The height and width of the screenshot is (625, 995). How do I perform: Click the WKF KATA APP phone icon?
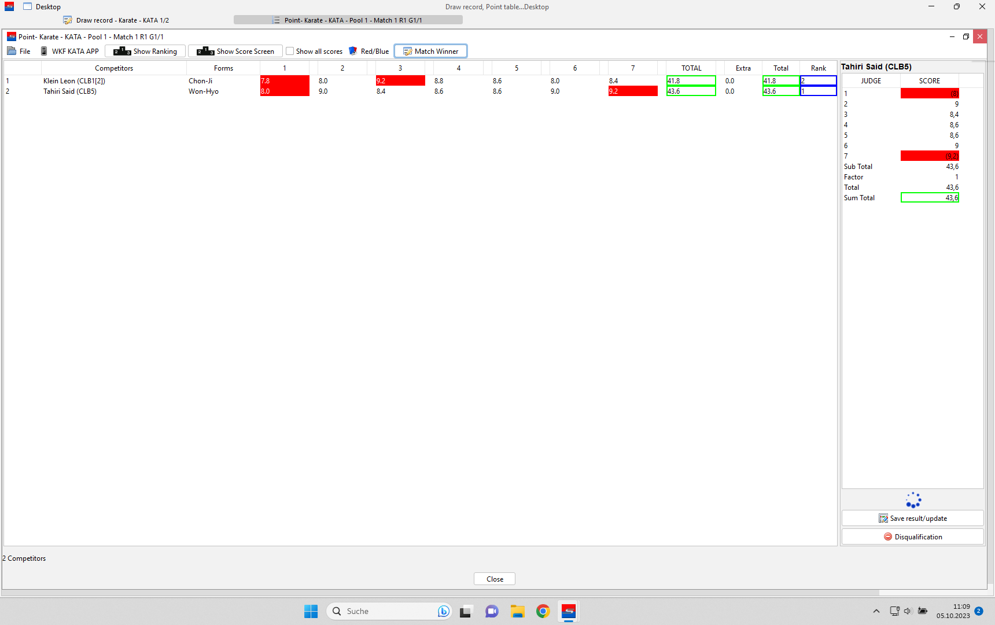(44, 51)
